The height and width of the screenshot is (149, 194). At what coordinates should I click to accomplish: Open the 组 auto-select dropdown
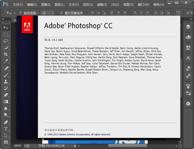[x=48, y=13]
